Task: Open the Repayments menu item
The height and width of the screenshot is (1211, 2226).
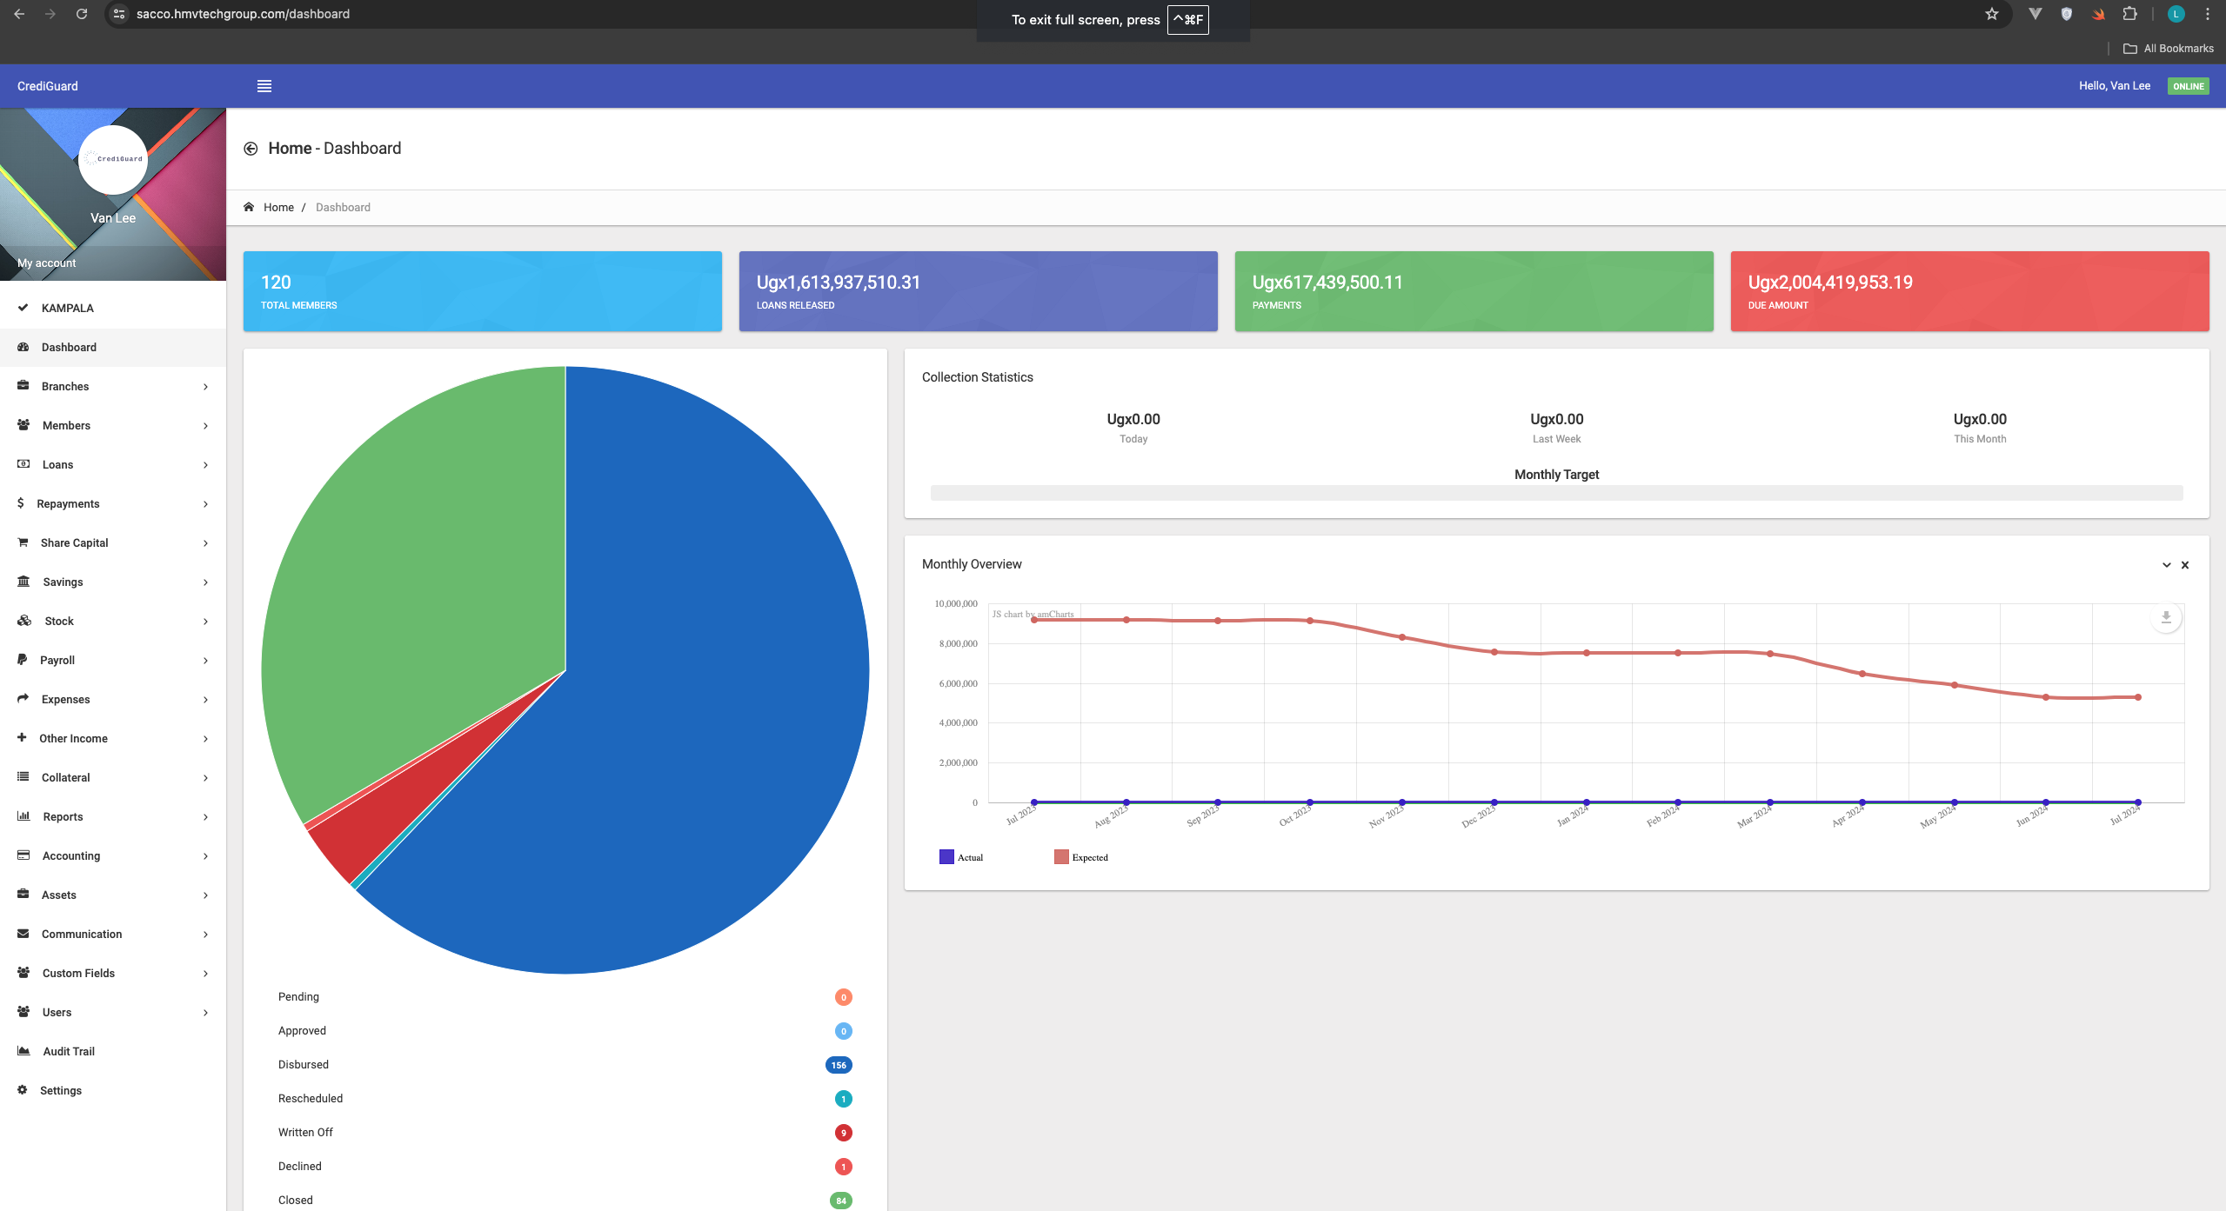Action: coord(113,503)
